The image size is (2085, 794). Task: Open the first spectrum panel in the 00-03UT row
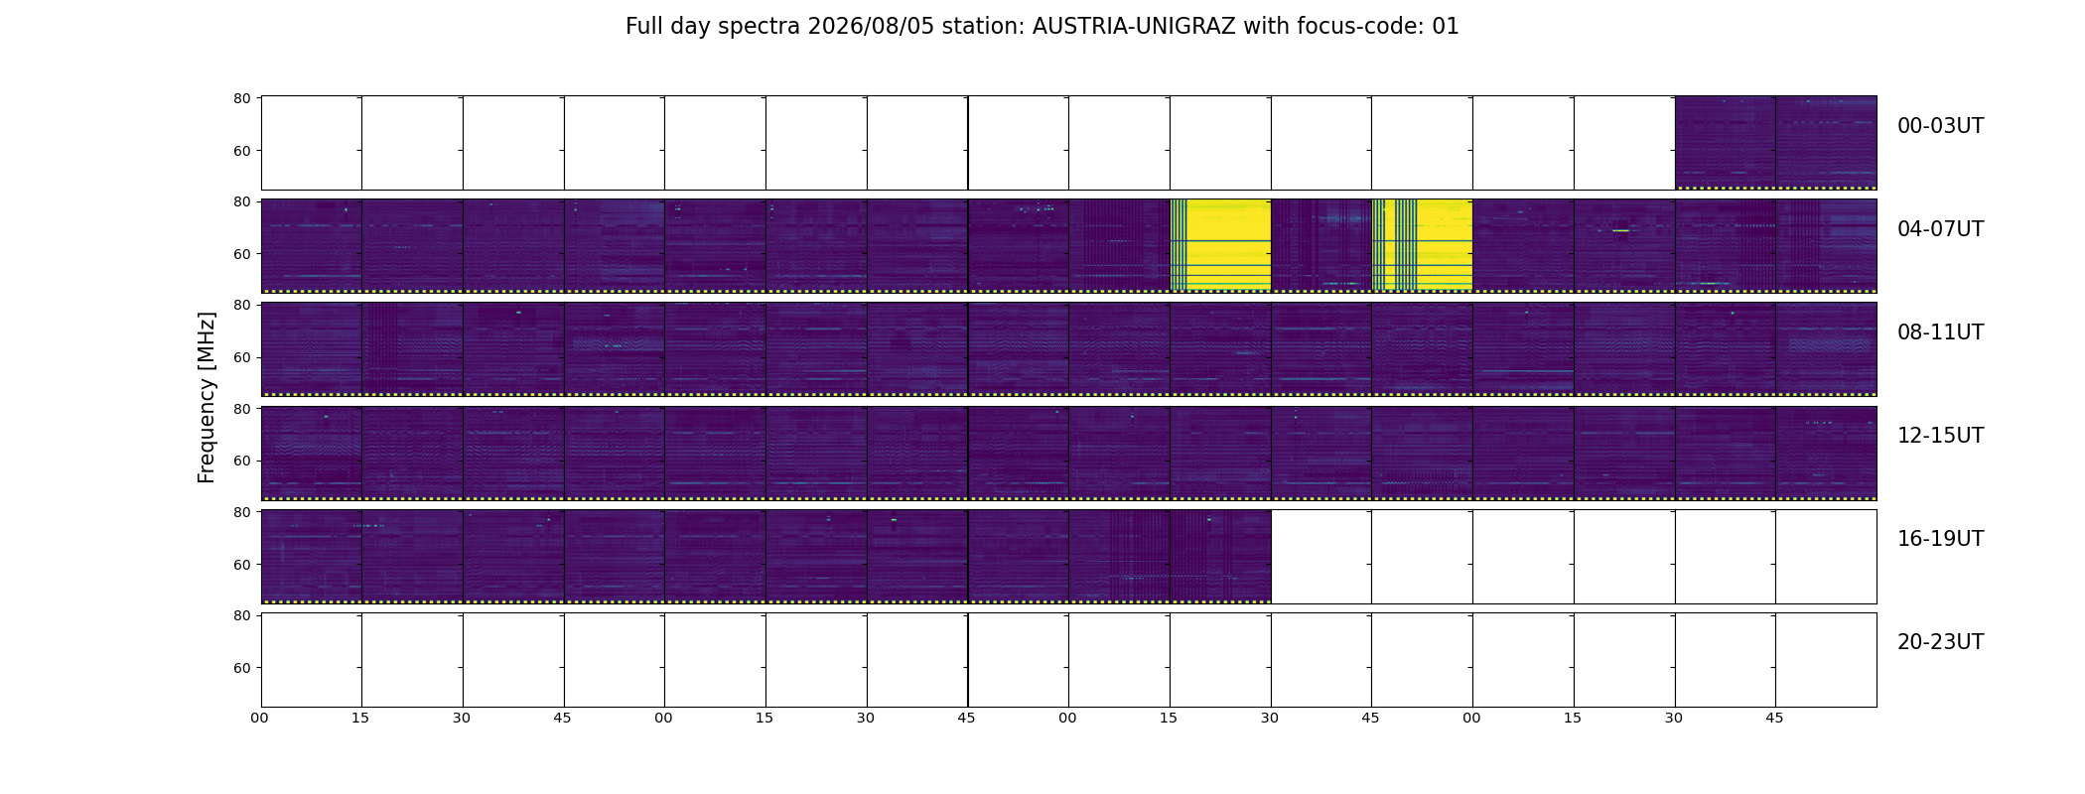pos(1726,143)
